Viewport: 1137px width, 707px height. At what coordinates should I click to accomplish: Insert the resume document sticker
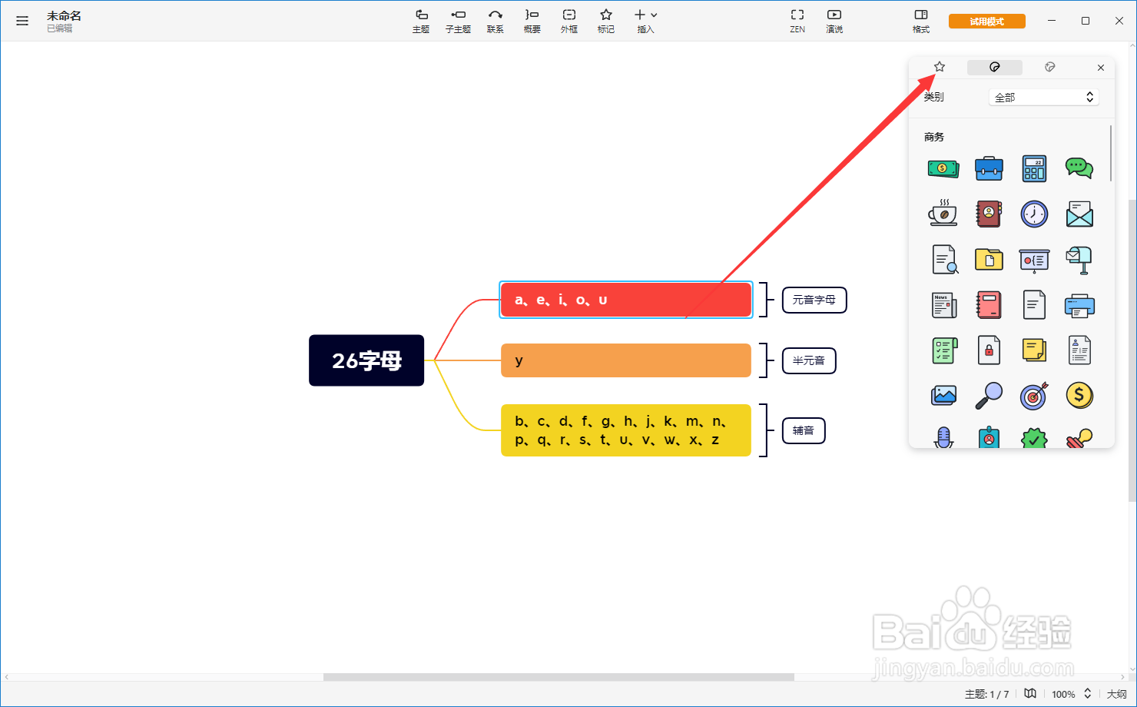pos(1079,350)
